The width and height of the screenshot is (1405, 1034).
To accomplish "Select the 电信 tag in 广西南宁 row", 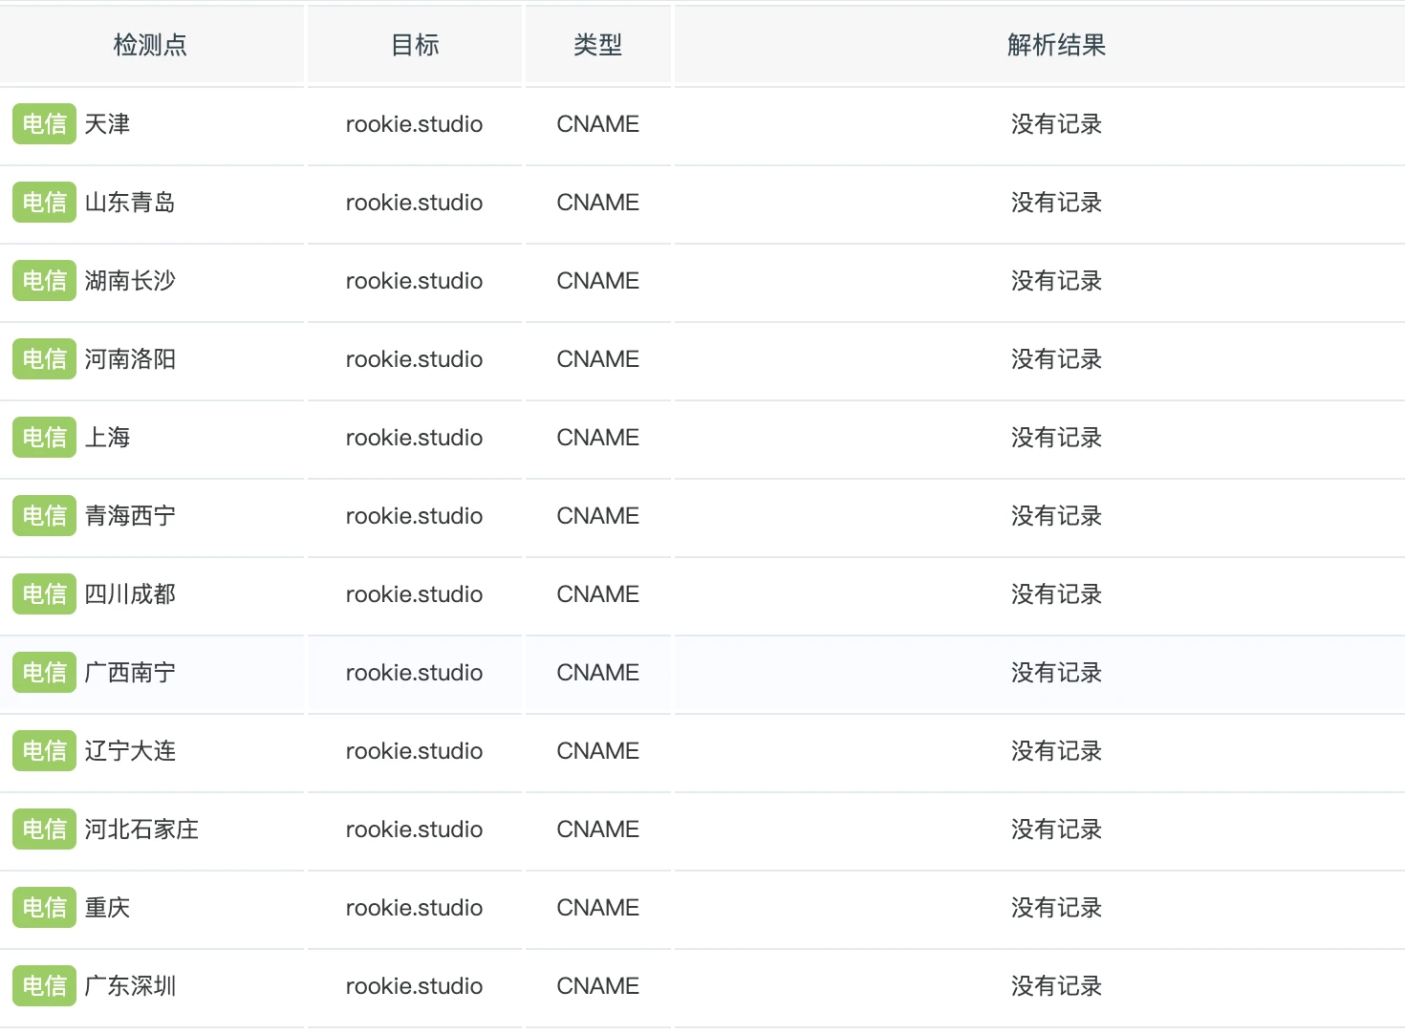I will pyautogui.click(x=44, y=673).
